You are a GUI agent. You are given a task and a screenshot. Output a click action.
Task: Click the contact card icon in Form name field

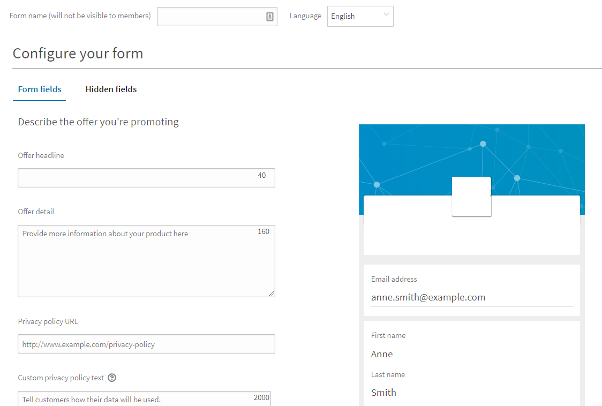270,17
